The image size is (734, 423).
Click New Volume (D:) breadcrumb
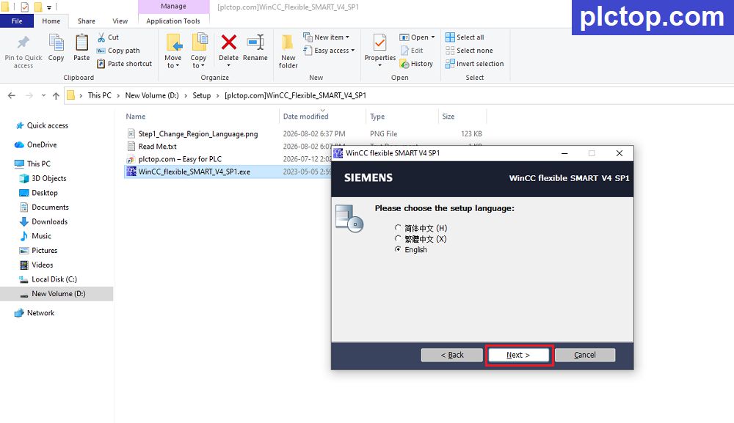(152, 95)
